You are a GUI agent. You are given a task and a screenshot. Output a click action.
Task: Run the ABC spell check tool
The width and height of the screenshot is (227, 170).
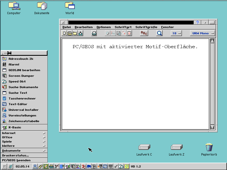pyautogui.click(x=144, y=33)
